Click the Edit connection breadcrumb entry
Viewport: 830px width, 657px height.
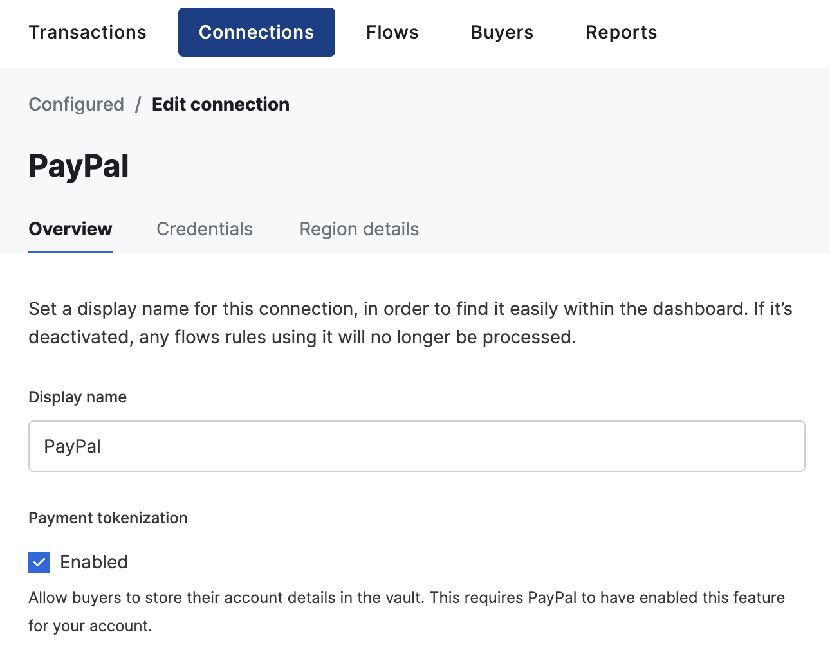tap(221, 104)
